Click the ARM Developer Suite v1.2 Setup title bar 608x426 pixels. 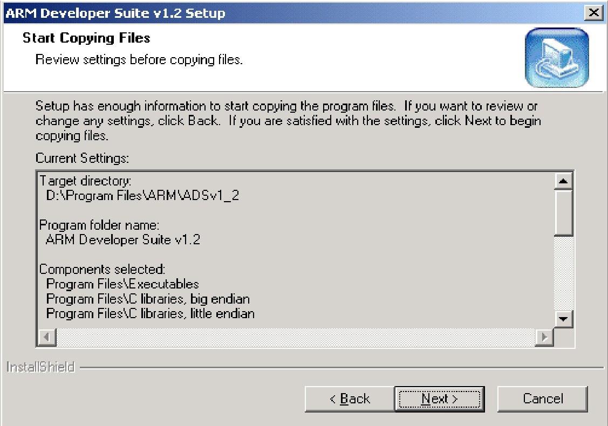point(270,13)
